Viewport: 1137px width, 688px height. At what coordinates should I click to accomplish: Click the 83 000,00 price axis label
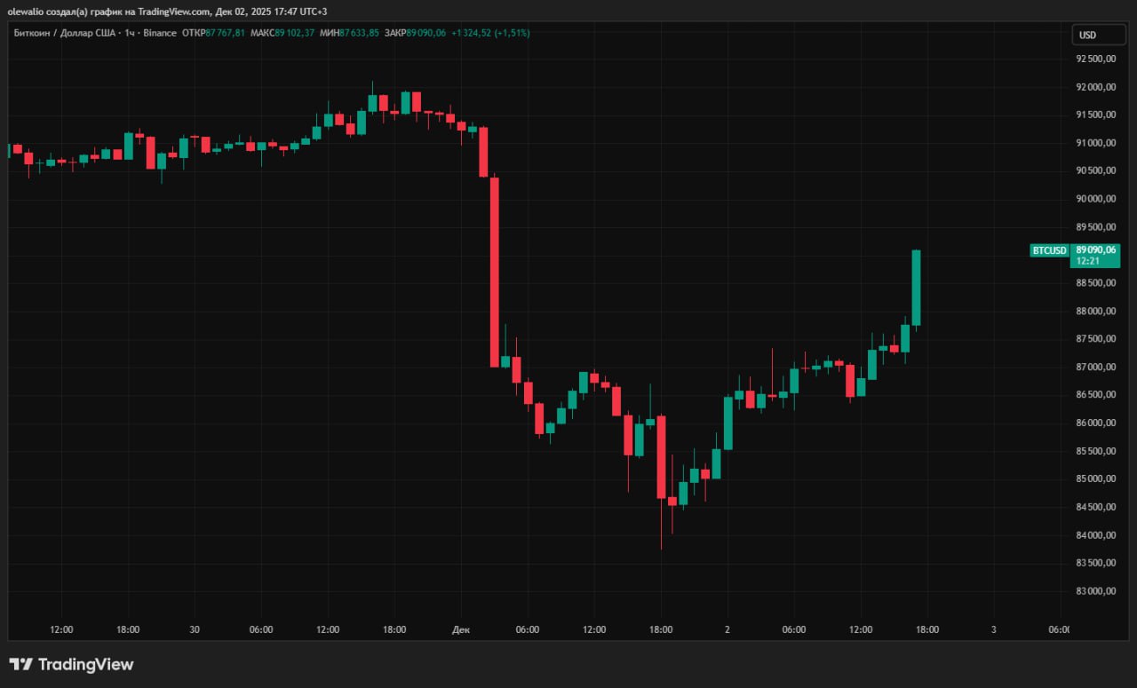point(1096,591)
